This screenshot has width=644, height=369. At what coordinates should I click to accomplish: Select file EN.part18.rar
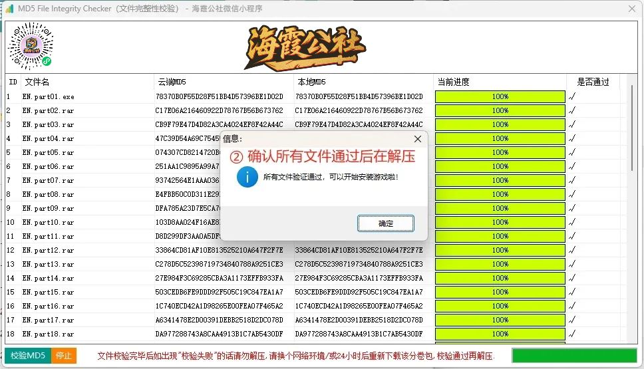tap(49, 334)
